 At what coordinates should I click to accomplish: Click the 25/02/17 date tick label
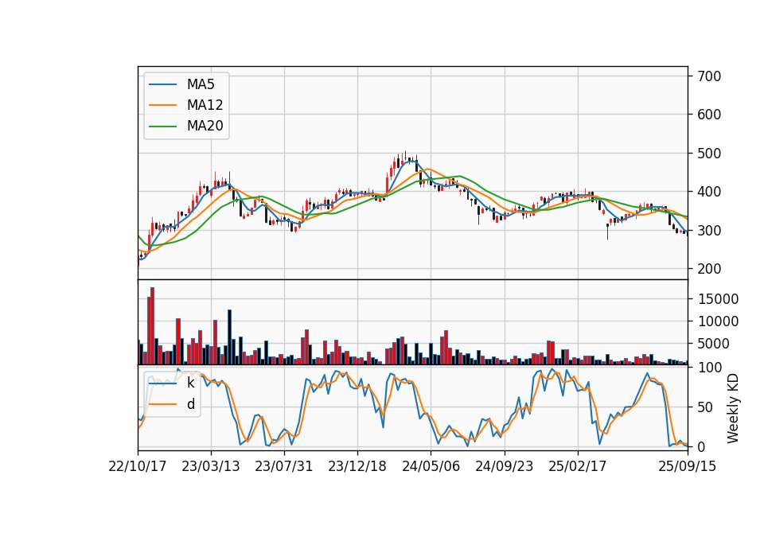coord(578,466)
